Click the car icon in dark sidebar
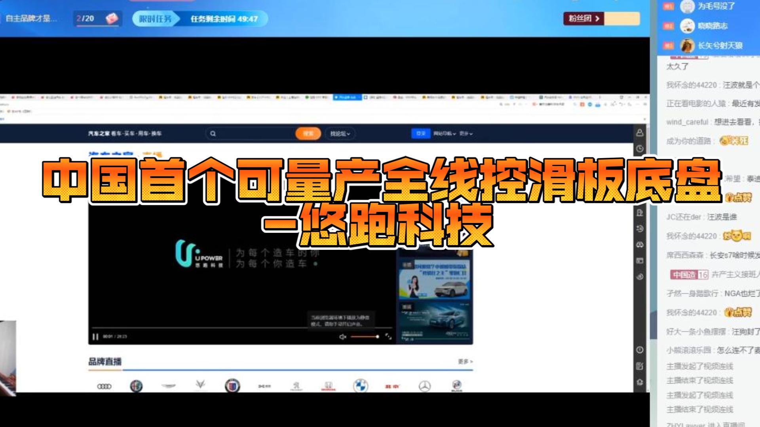The height and width of the screenshot is (427, 760). point(640,245)
